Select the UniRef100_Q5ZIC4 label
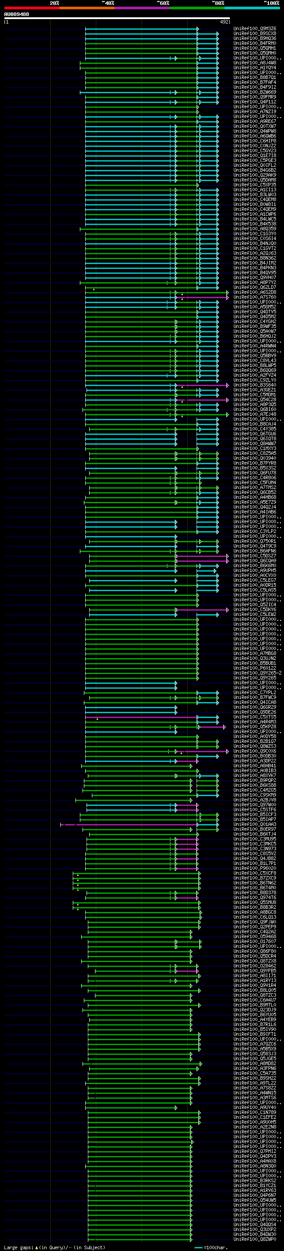Image resolution: width=284 pixels, height=1251 pixels. pos(255,604)
